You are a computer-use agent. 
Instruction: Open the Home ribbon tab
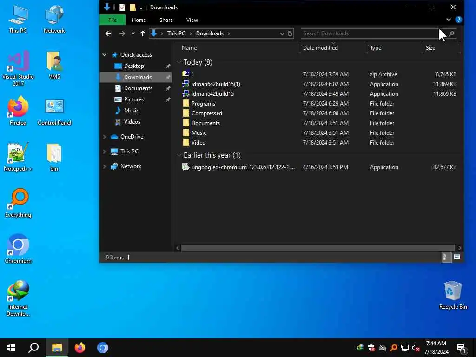point(139,20)
